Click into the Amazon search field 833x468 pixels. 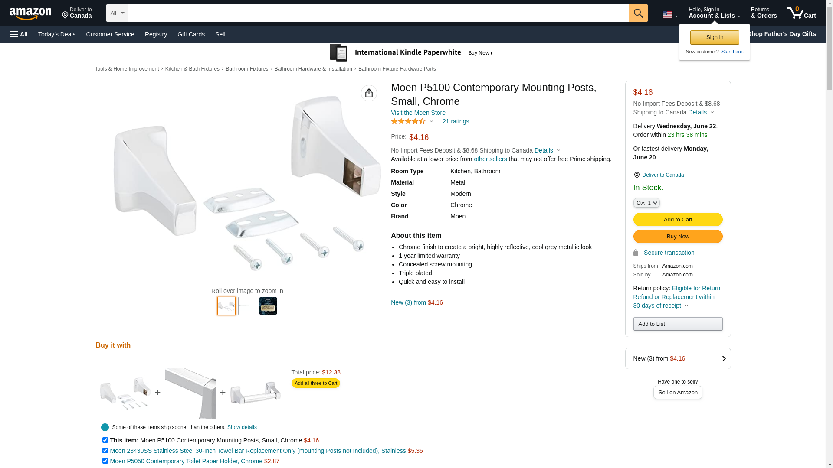[x=378, y=13]
